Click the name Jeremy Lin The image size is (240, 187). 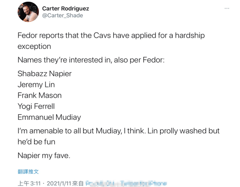click(36, 84)
